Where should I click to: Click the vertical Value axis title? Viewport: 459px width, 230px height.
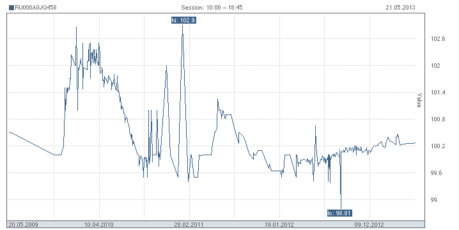[x=419, y=100]
